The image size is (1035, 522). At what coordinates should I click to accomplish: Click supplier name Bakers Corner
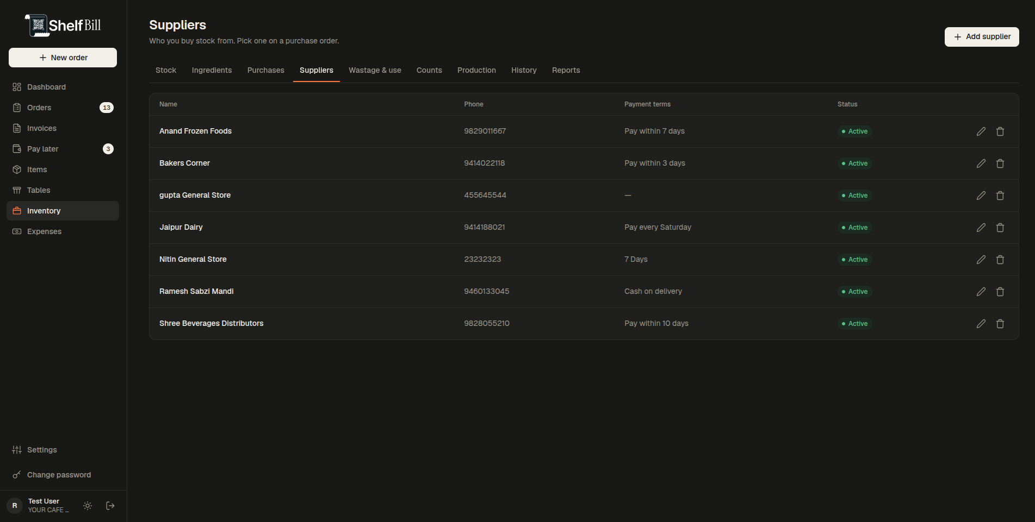(184, 163)
